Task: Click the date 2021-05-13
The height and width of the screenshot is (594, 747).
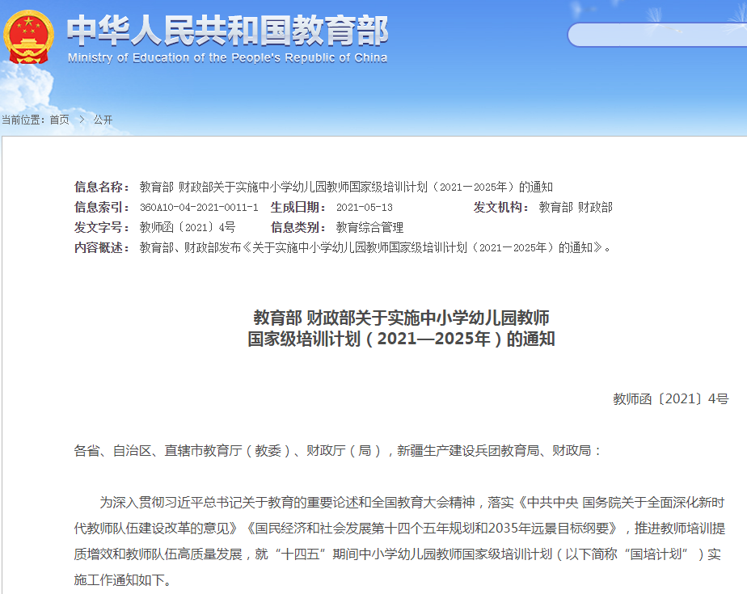Action: 365,207
